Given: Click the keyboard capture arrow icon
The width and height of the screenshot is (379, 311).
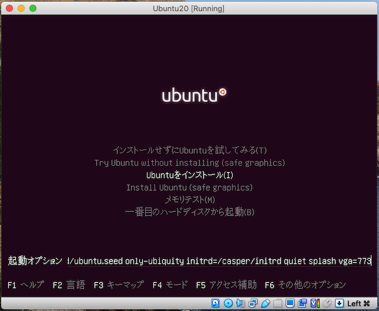Looking at the screenshot, I should coord(339,303).
